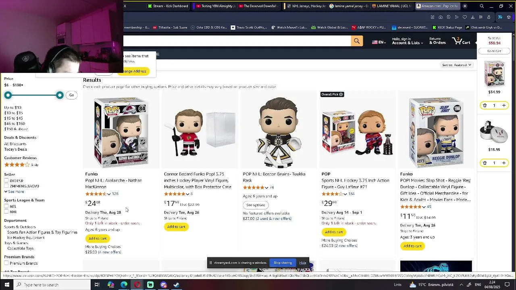Click the Go to Cart button

point(494,51)
